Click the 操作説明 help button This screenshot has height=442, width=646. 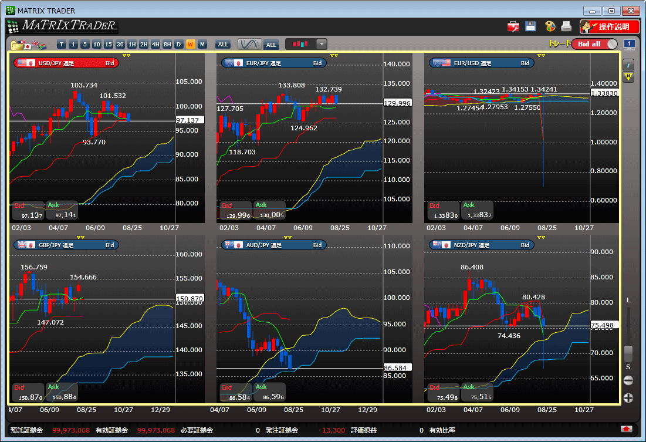point(610,27)
